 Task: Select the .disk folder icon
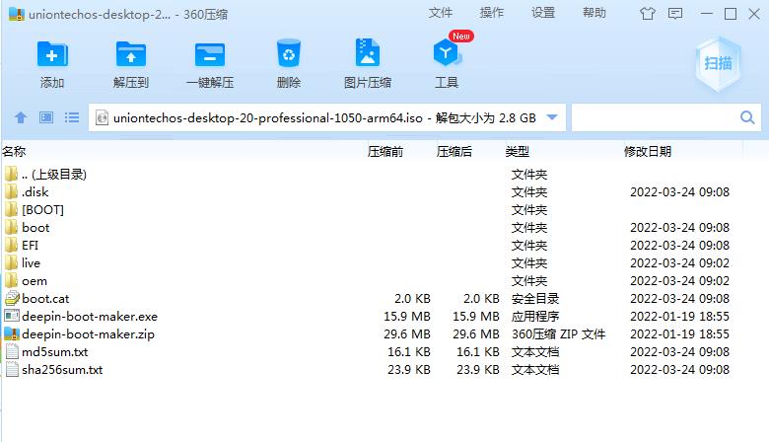click(x=11, y=191)
